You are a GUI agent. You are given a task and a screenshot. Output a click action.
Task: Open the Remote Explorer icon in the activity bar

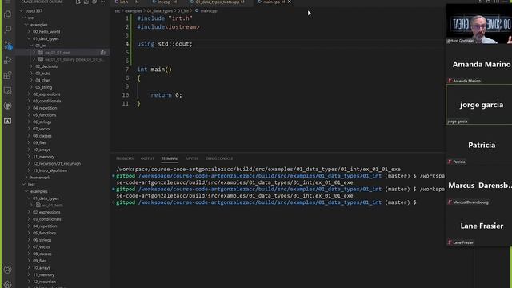click(7, 90)
